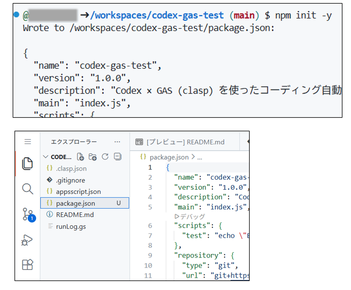Click the "test" key on line 7

[x=194, y=235]
